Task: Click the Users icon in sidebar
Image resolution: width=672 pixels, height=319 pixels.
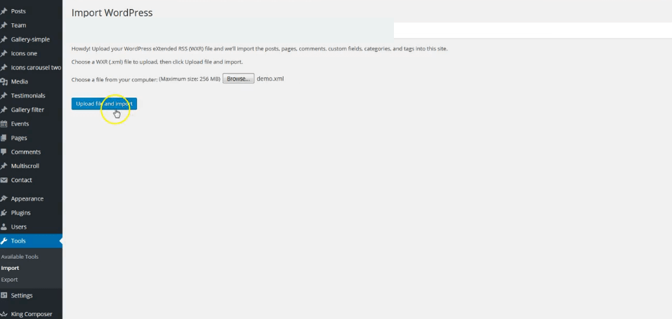Action: pyautogui.click(x=4, y=226)
